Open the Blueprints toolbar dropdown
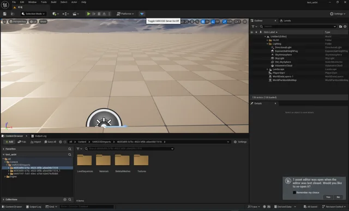This screenshot has width=349, height=211. (65, 14)
